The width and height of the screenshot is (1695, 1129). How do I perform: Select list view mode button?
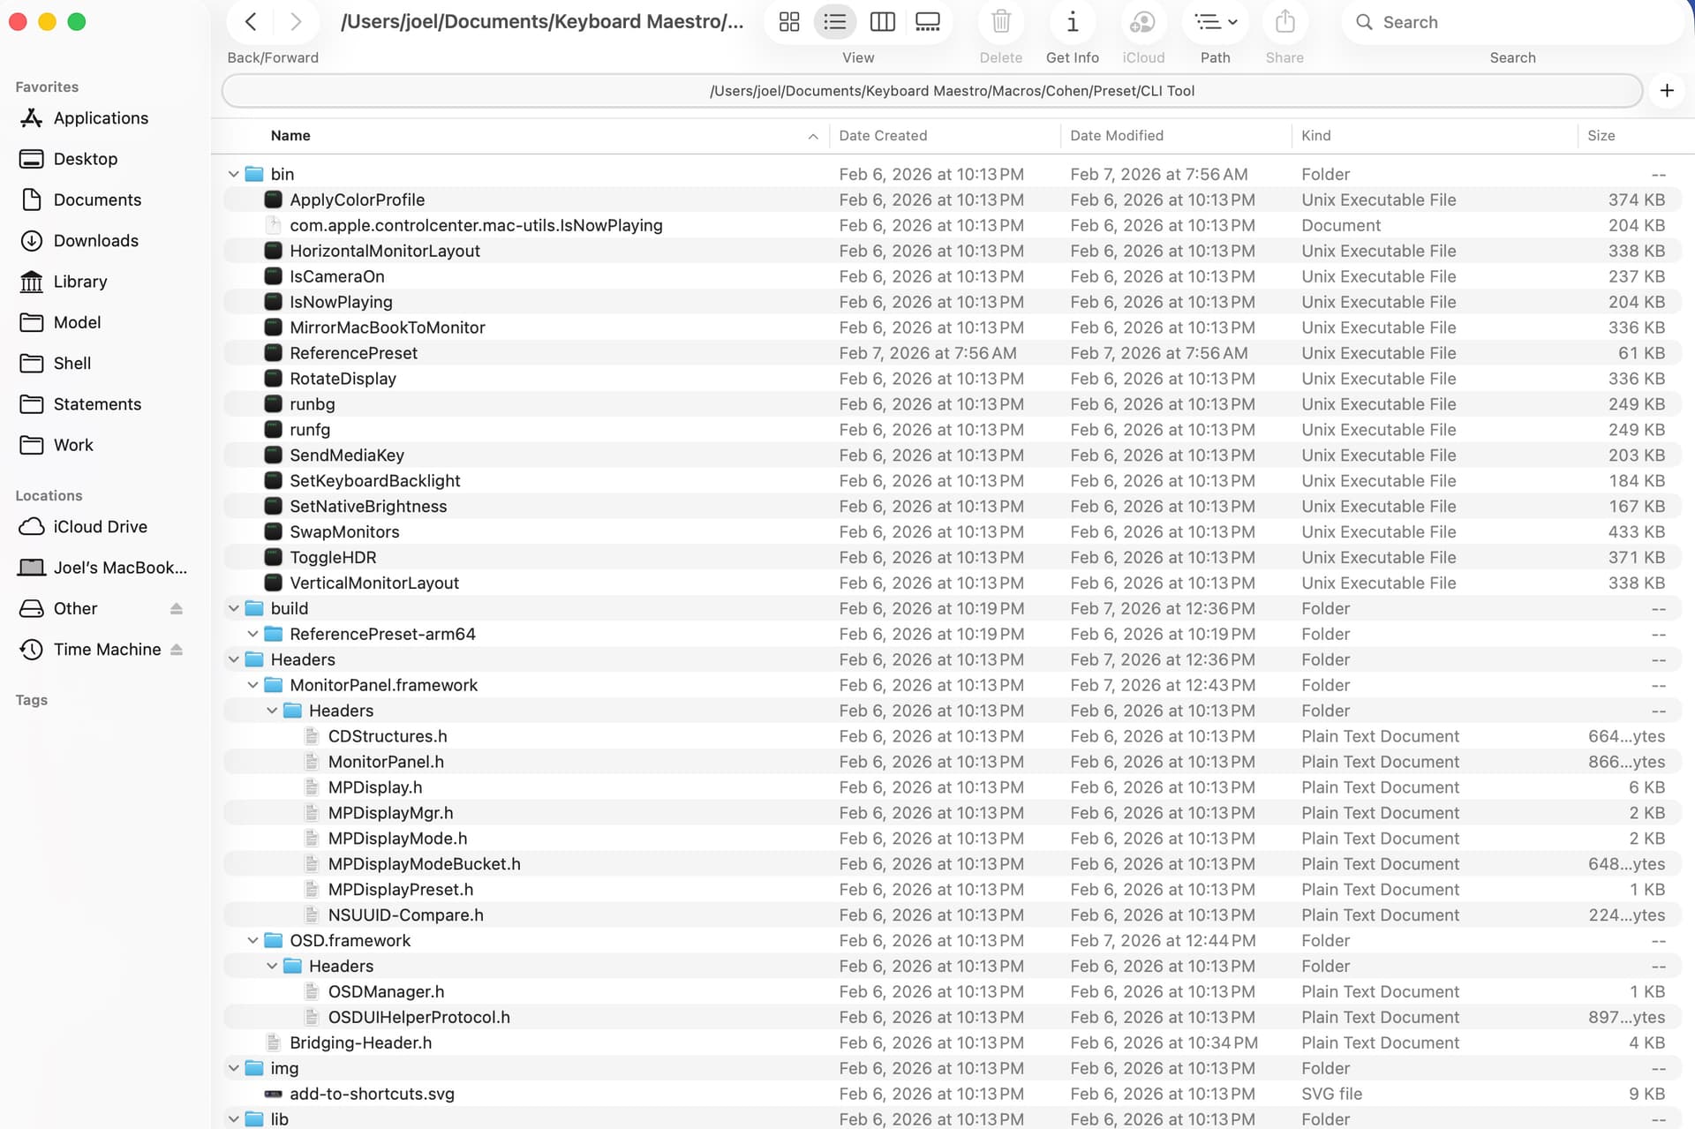(x=834, y=22)
